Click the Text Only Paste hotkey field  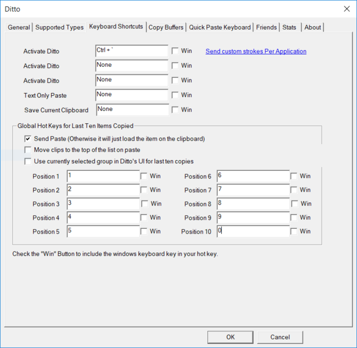tap(132, 95)
